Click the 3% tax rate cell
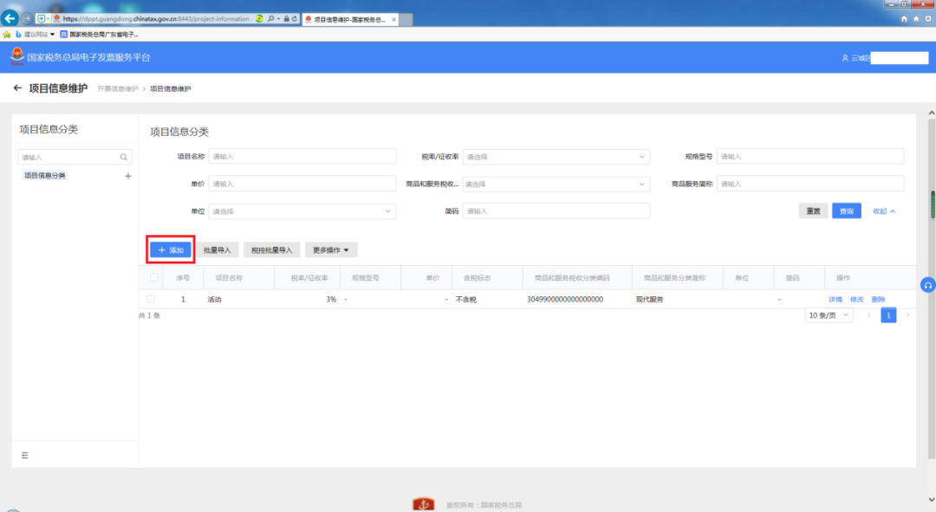Screen dimensions: 936x512 click(331, 300)
